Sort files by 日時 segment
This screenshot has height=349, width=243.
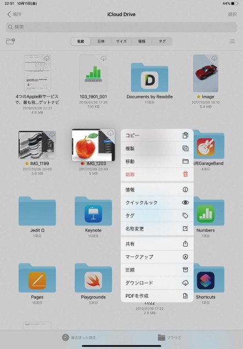pos(101,41)
